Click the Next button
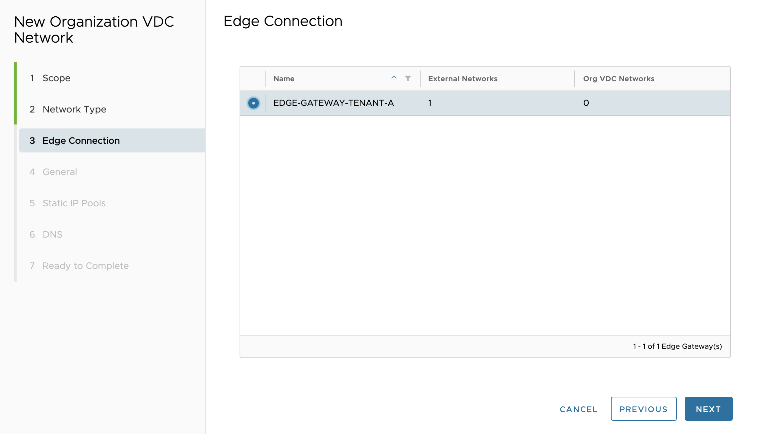 click(x=708, y=409)
